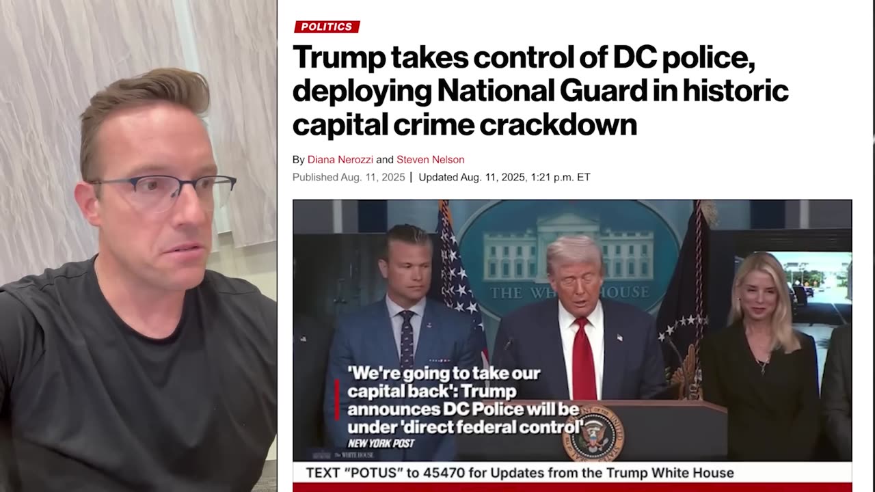Open author Diana Nerozzi's page

coord(340,159)
